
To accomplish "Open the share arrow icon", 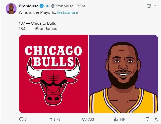I will coord(155,119).
